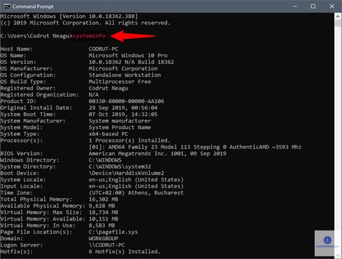This screenshot has height=259, width=342.
Task: Click the 'Command Prompt' window title text
Action: pos(33,6)
